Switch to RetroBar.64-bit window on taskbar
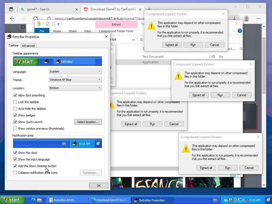Viewport: 272px width, 204px height. pyautogui.click(x=67, y=200)
